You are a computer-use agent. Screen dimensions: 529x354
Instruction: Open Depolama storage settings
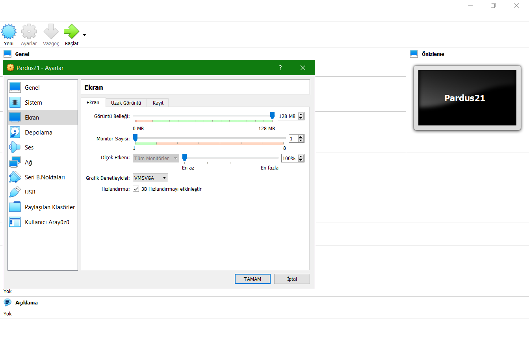tap(43, 132)
